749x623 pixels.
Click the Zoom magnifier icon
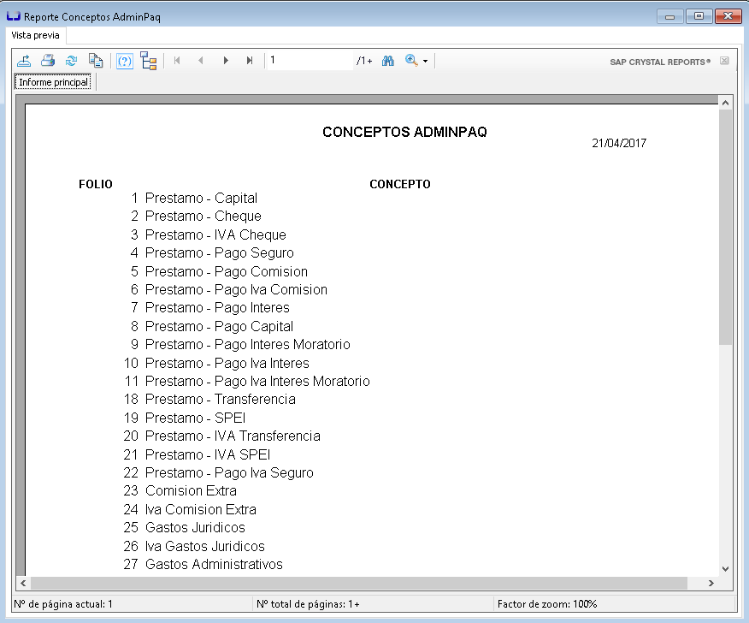(411, 60)
